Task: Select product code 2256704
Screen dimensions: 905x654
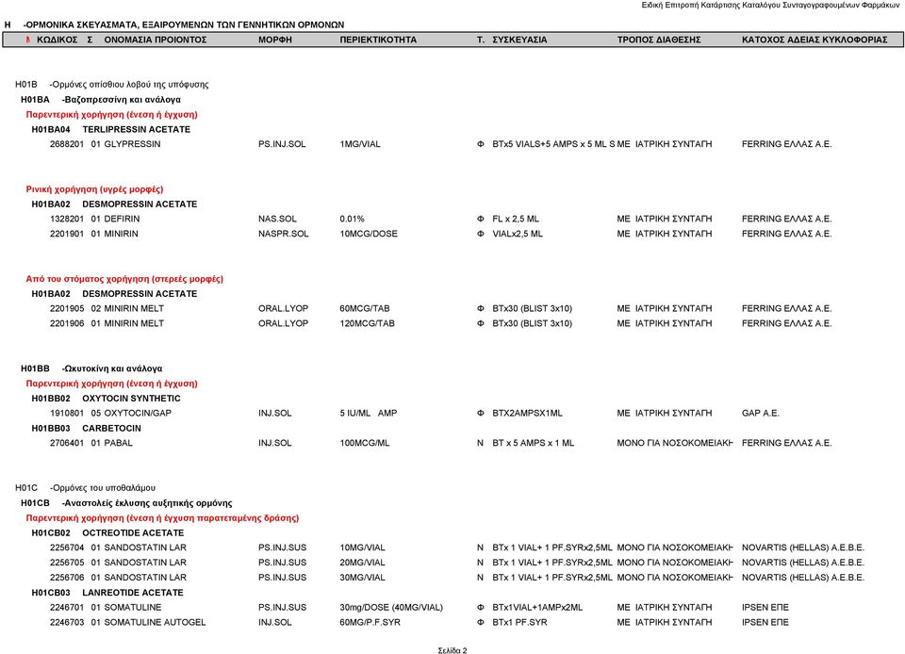Action: 67,548
